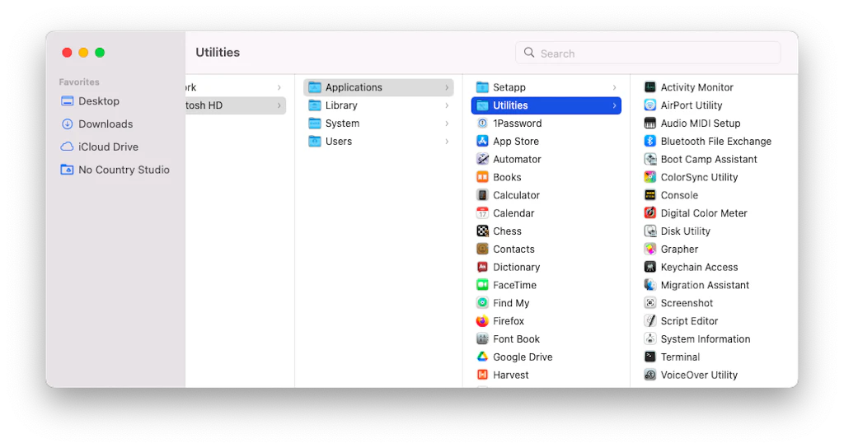844x448 pixels.
Task: Click the chevron beside Macintosh HD
Action: 279,105
